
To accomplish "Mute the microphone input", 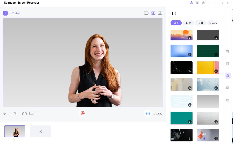I will [x=5, y=113].
